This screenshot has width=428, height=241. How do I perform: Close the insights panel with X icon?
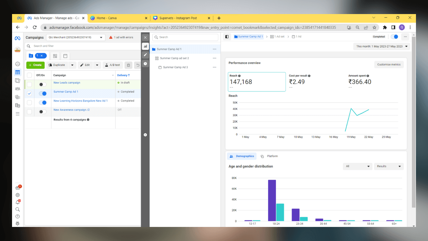145,37
